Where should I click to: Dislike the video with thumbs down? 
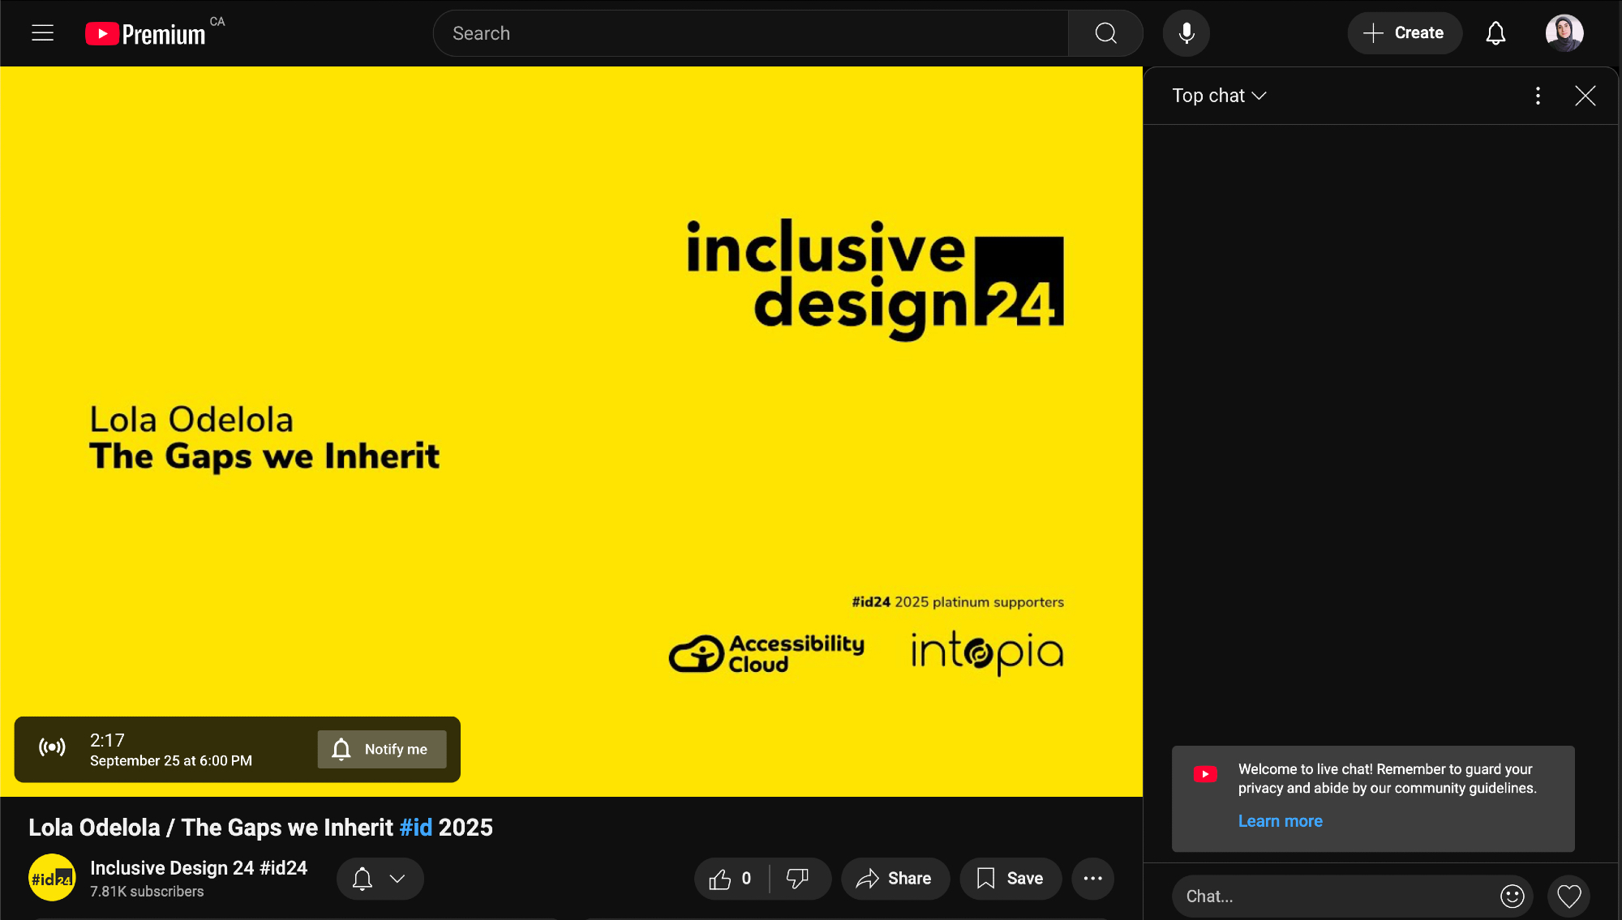[x=798, y=879]
